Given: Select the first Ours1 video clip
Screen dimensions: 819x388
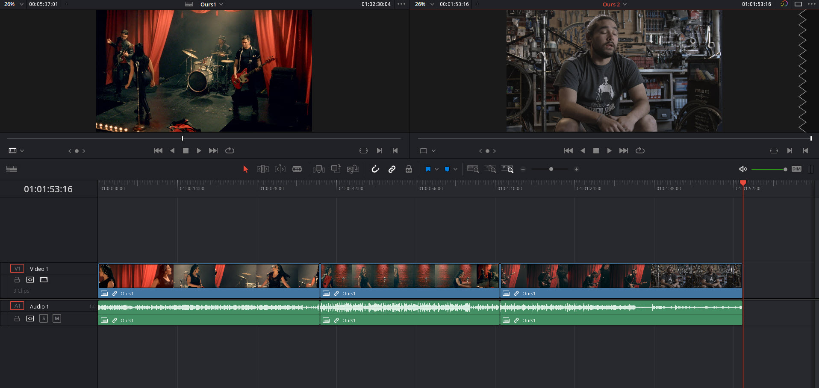Looking at the screenshot, I should click(x=209, y=281).
